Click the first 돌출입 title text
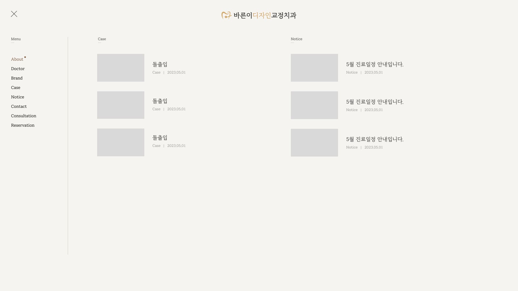Screen dimensions: 518x291 160,64
